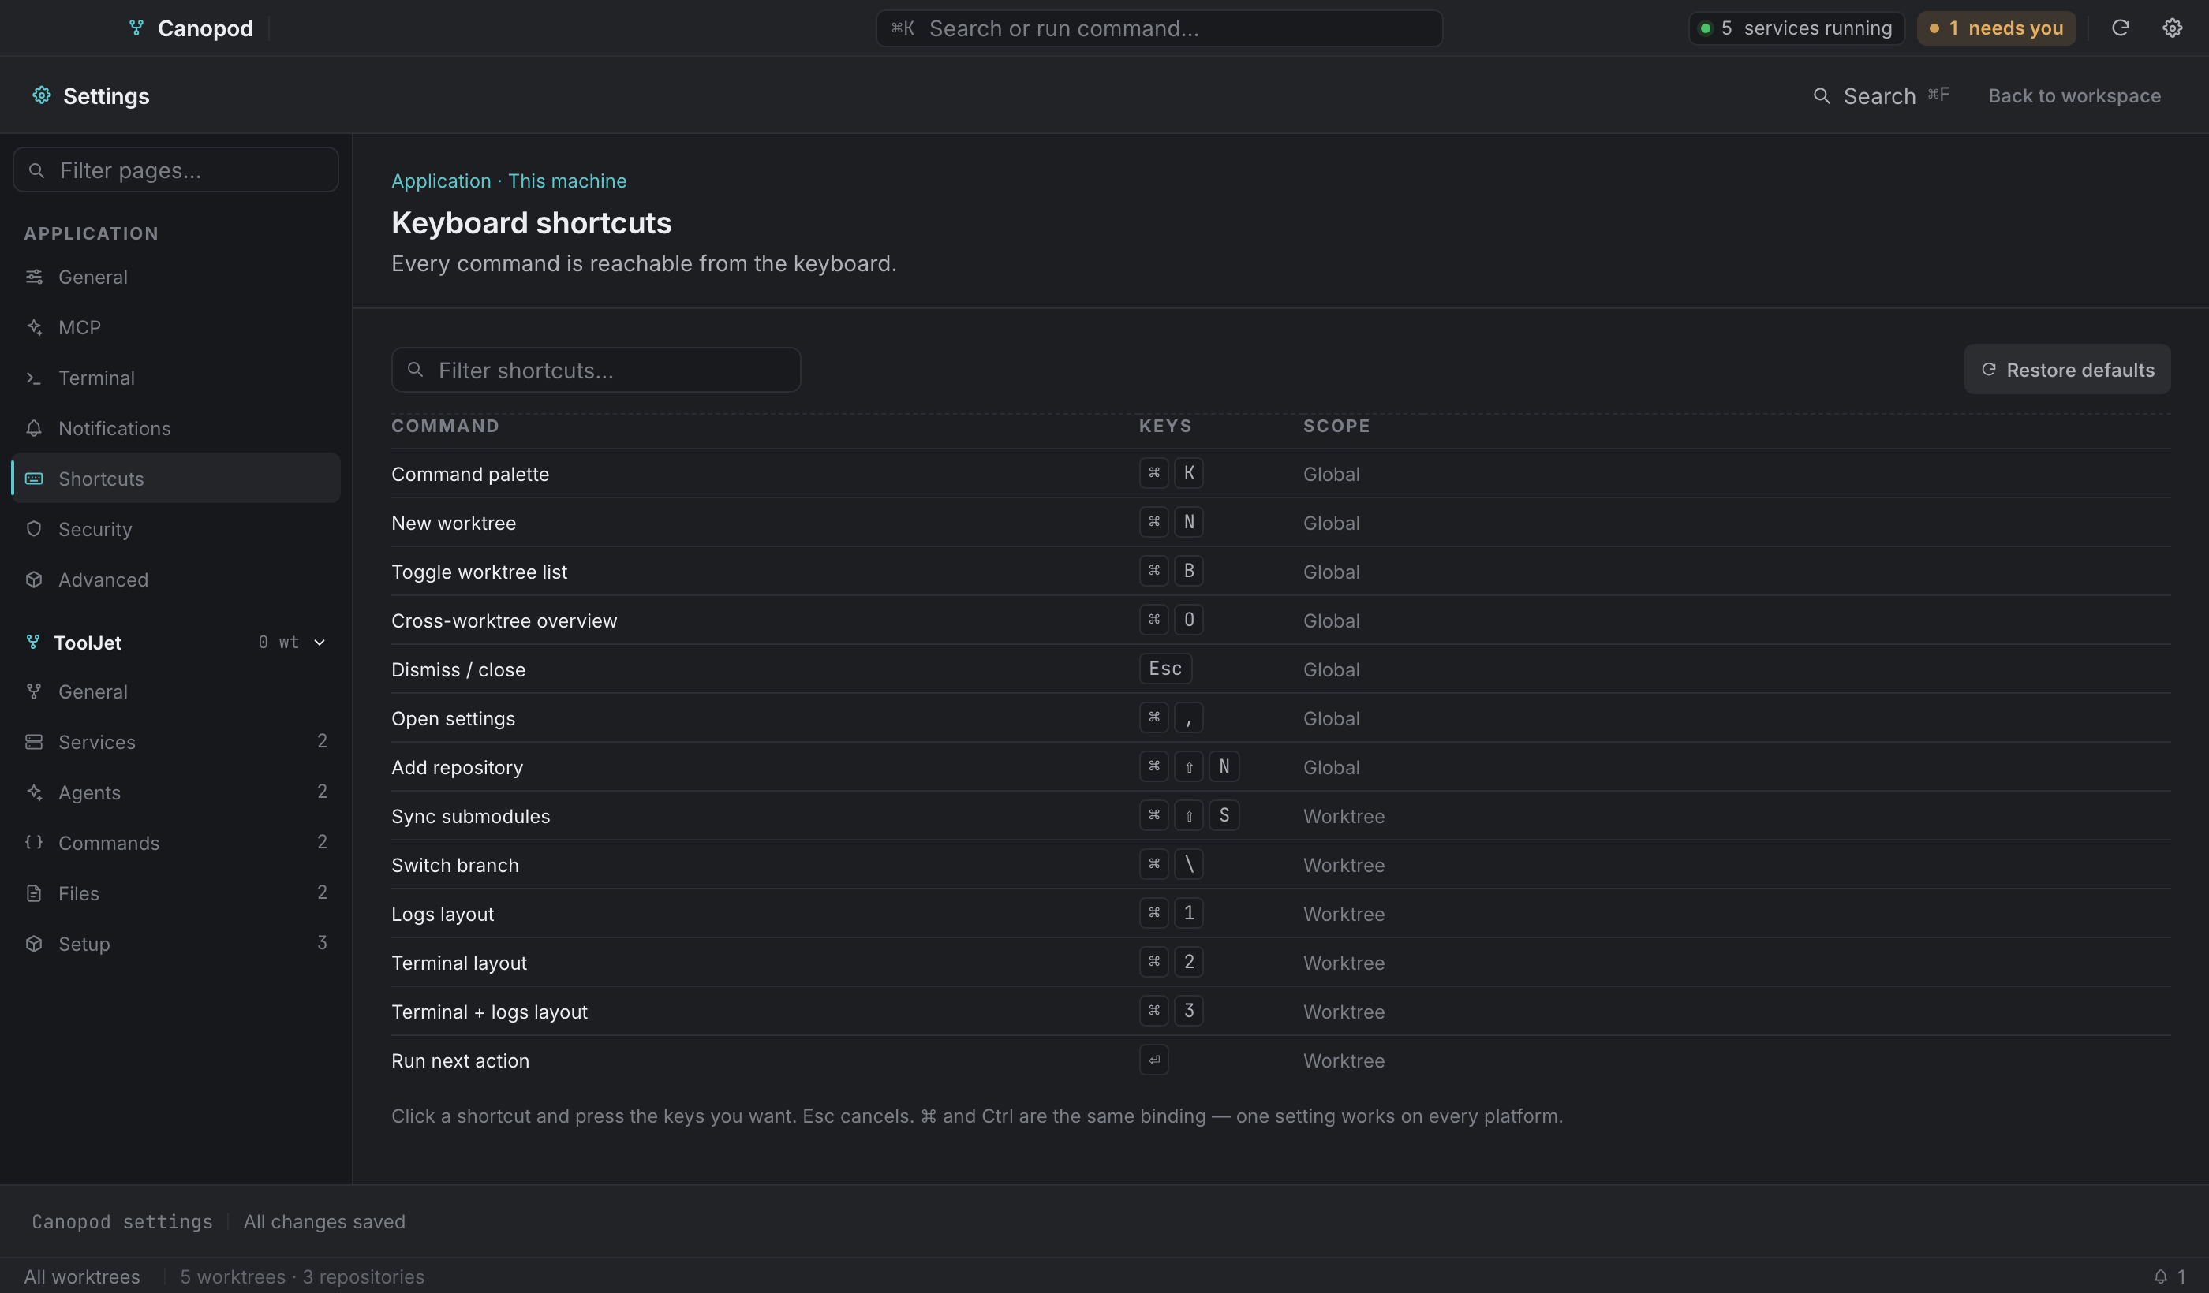Click the '5 services running' status pill

[x=1796, y=28]
